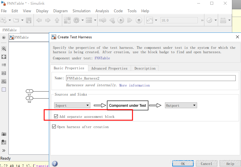Click the Step Forward toolbar icon
241x167 pixels.
coord(130,20)
